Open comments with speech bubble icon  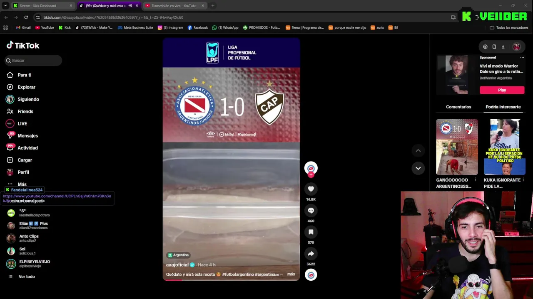[x=311, y=211]
